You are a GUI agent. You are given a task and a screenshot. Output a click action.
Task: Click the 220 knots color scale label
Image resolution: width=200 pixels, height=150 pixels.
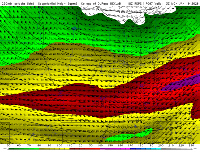click(181, 145)
